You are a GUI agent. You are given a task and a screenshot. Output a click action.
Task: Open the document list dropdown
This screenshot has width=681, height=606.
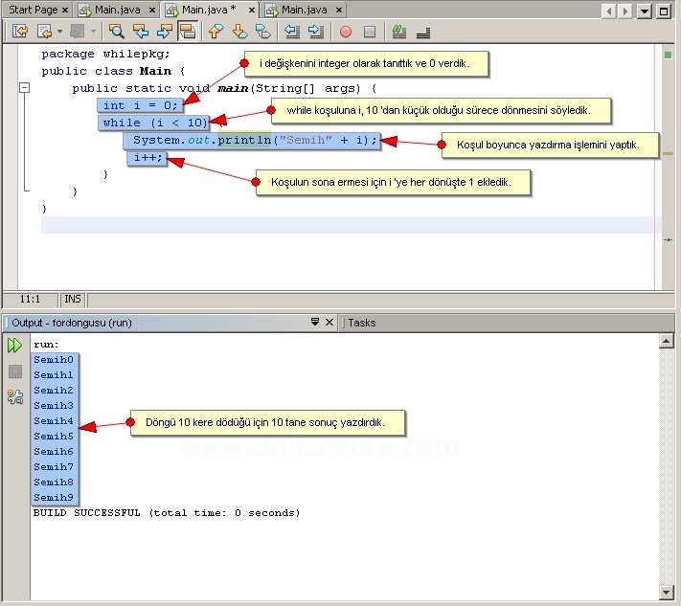tap(645, 11)
